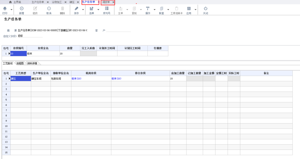This screenshot has width=300, height=159.
Task: Click the 计划完工时间 cell in row 1
Action: coord(132,54)
